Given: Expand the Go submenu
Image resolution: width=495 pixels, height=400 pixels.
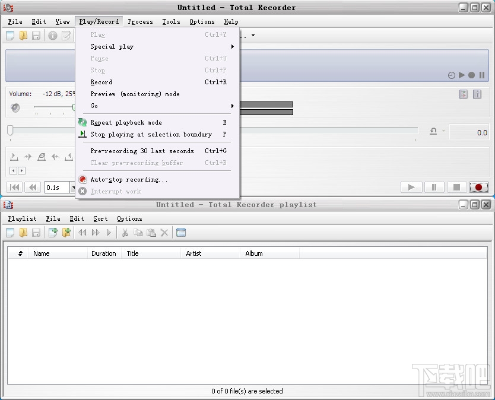Looking at the screenshot, I should pyautogui.click(x=94, y=106).
